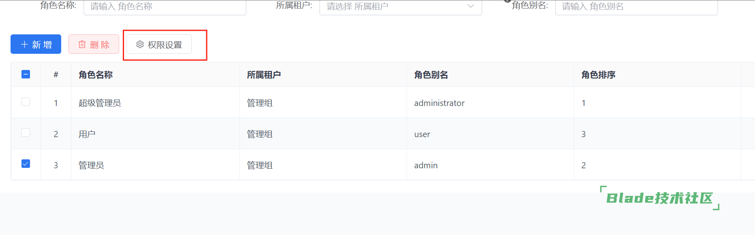
Task: Focus the 角色名称 search input
Action: [165, 6]
